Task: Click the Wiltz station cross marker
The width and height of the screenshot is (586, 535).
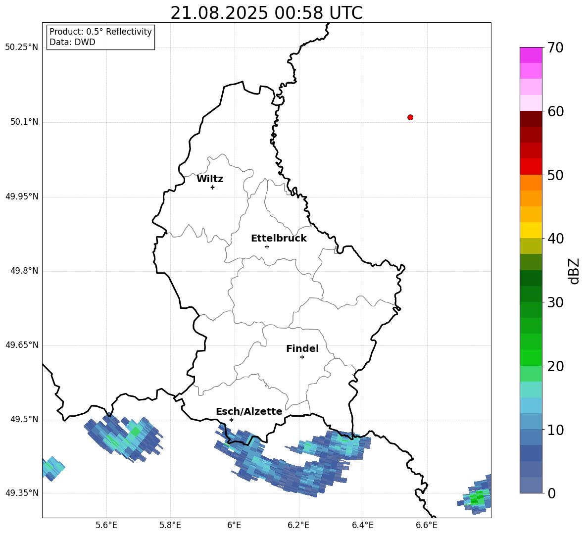Action: pos(212,187)
